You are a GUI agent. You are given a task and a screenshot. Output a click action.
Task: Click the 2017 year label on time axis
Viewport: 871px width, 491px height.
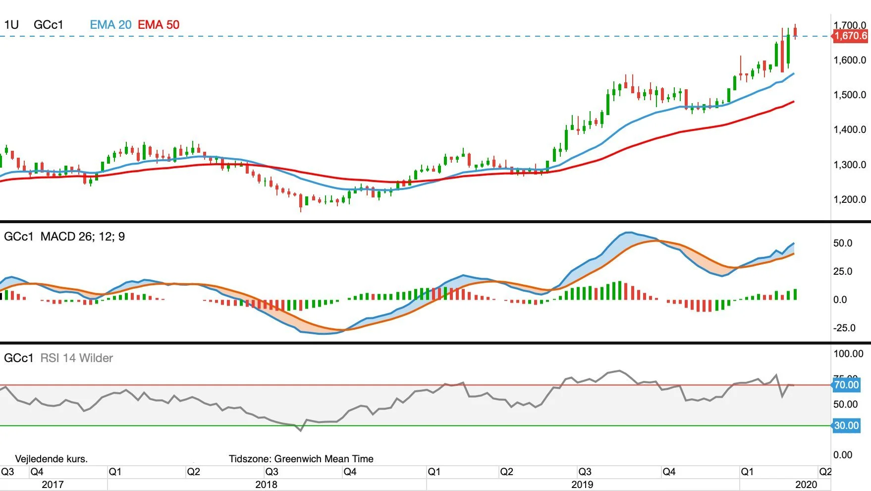tap(53, 485)
